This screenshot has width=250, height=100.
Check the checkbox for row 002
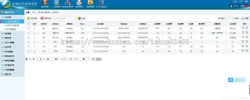(x=29, y=33)
